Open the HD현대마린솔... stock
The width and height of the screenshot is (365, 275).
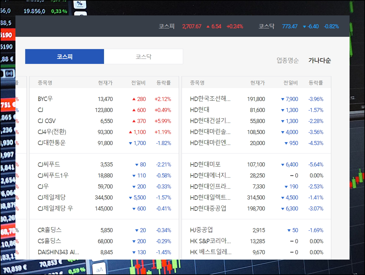coord(210,132)
